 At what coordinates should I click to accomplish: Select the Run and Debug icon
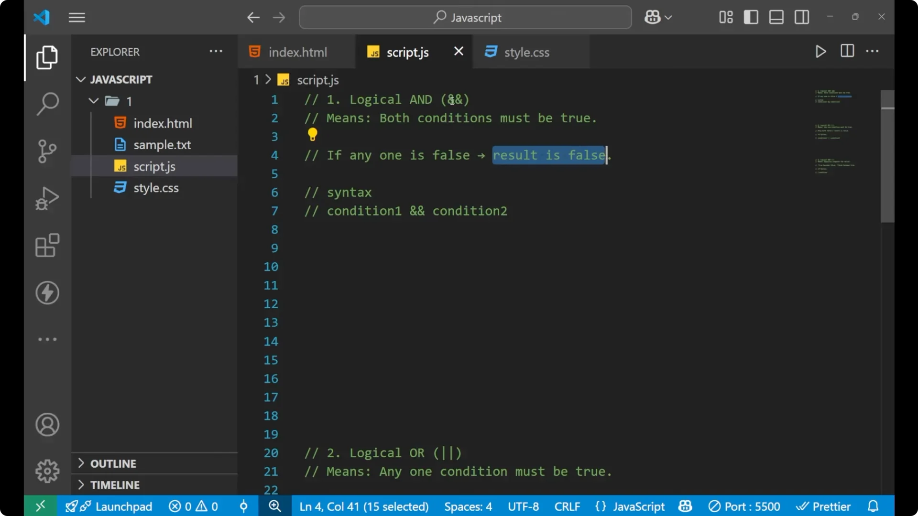[x=47, y=198]
